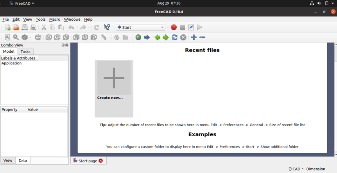Open a document with the folder icon
Image resolution: width=337 pixels, height=173 pixels.
16,27
